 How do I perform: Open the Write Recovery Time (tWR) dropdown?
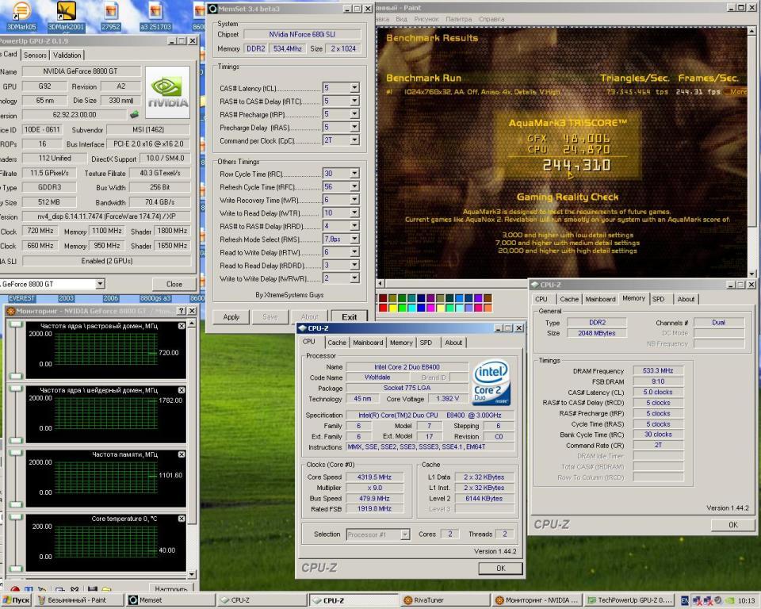(355, 200)
